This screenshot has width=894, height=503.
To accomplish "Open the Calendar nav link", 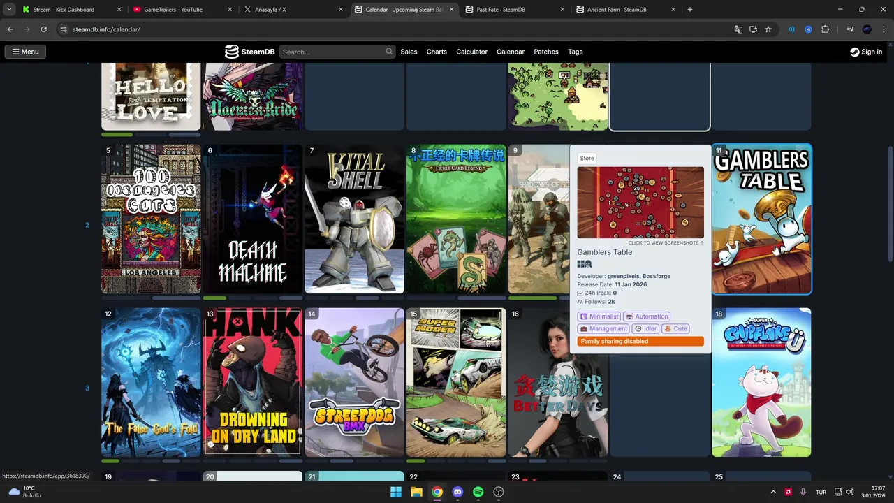I will tap(511, 52).
